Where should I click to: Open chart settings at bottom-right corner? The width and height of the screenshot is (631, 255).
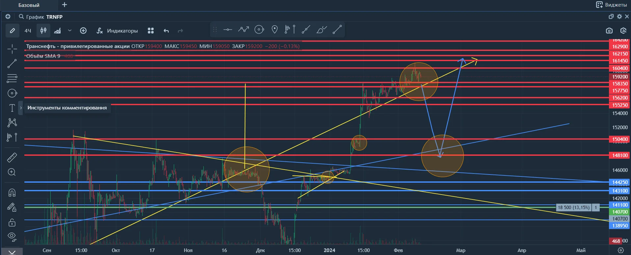620,250
